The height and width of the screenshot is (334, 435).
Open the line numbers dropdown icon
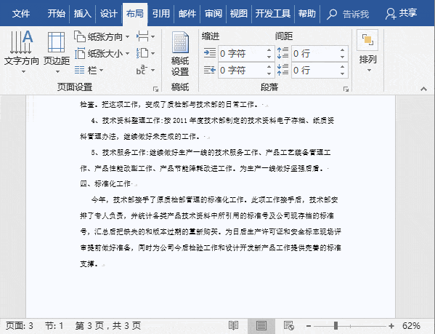146,53
